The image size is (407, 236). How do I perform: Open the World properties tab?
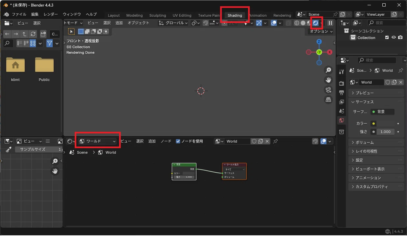(342, 120)
